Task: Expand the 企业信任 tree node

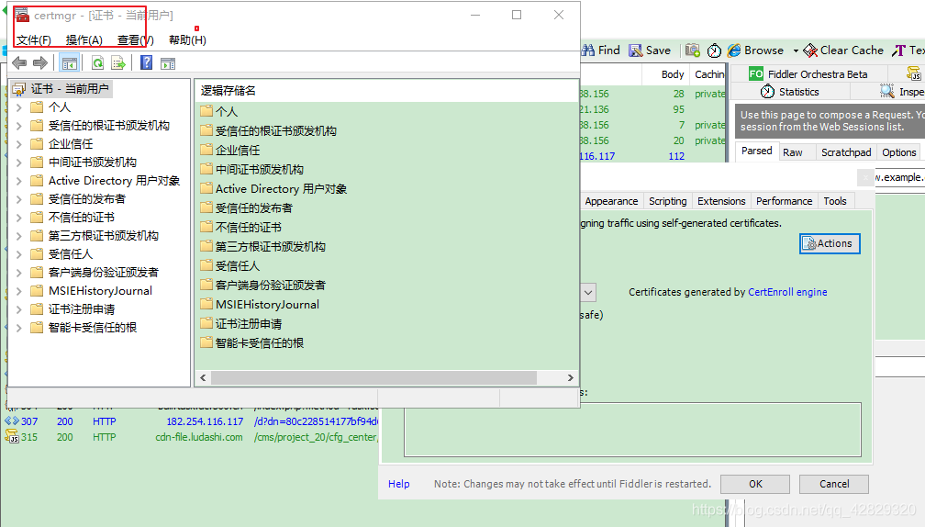Action: [19, 144]
